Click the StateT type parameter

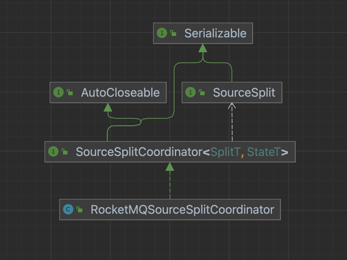tap(263, 151)
